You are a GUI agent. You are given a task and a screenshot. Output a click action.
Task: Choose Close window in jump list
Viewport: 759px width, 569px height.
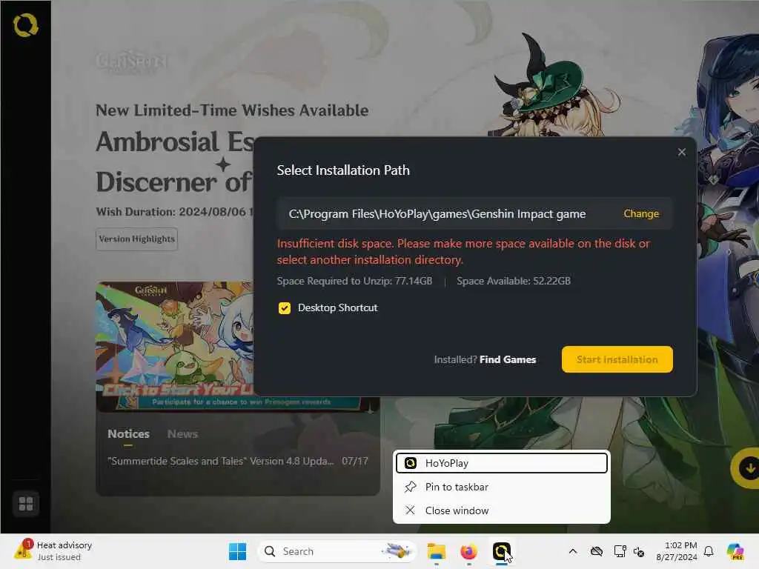pyautogui.click(x=502, y=510)
